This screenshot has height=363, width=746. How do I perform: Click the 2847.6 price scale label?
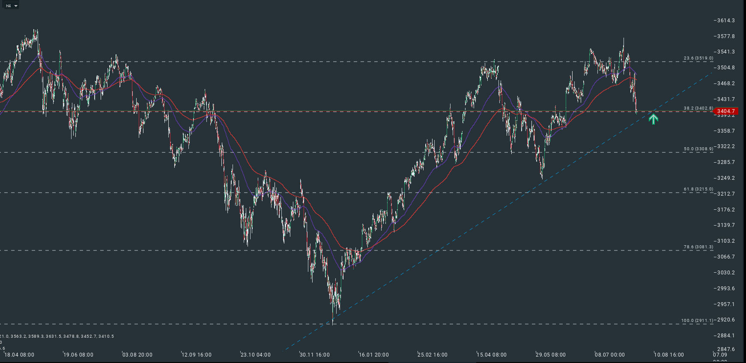pyautogui.click(x=726, y=349)
